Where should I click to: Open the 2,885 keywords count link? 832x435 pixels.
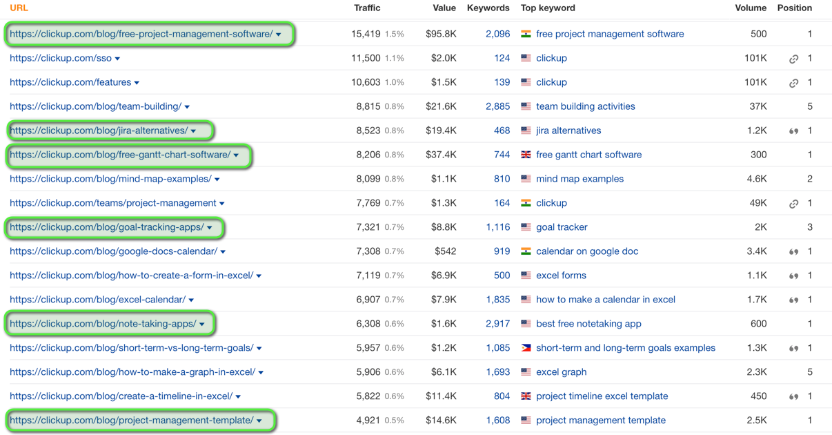coord(497,106)
